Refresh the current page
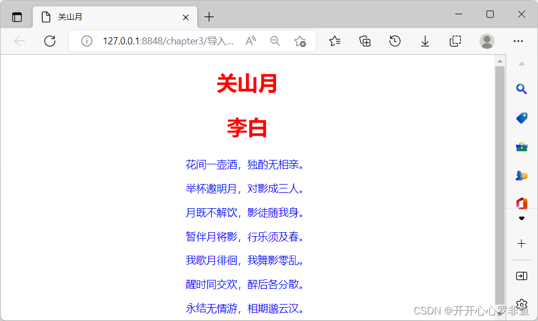The height and width of the screenshot is (321, 538). (50, 41)
